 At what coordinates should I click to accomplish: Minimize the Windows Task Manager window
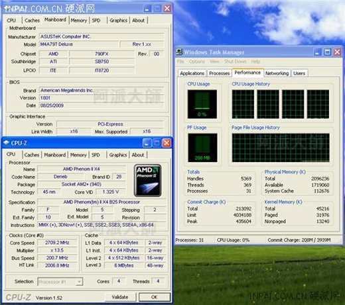318,52
